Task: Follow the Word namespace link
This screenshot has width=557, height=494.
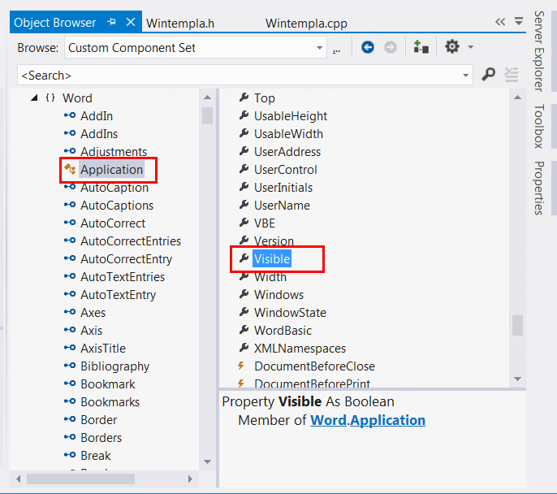Action: pos(328,420)
